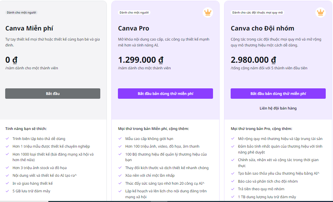Click checkmark beside 'Trình biên tập kéo-thả dễ dùng'
Image resolution: width=333 pixels, height=202 pixels.
(7, 139)
